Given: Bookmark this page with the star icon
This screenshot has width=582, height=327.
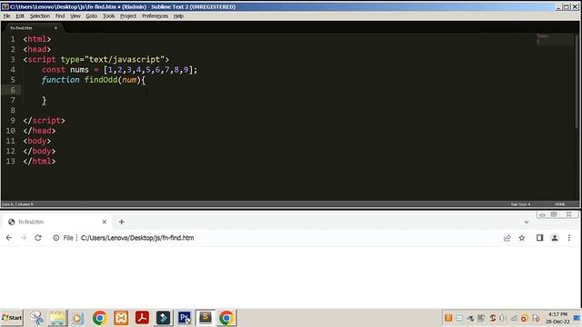Looking at the screenshot, I should click(x=522, y=238).
